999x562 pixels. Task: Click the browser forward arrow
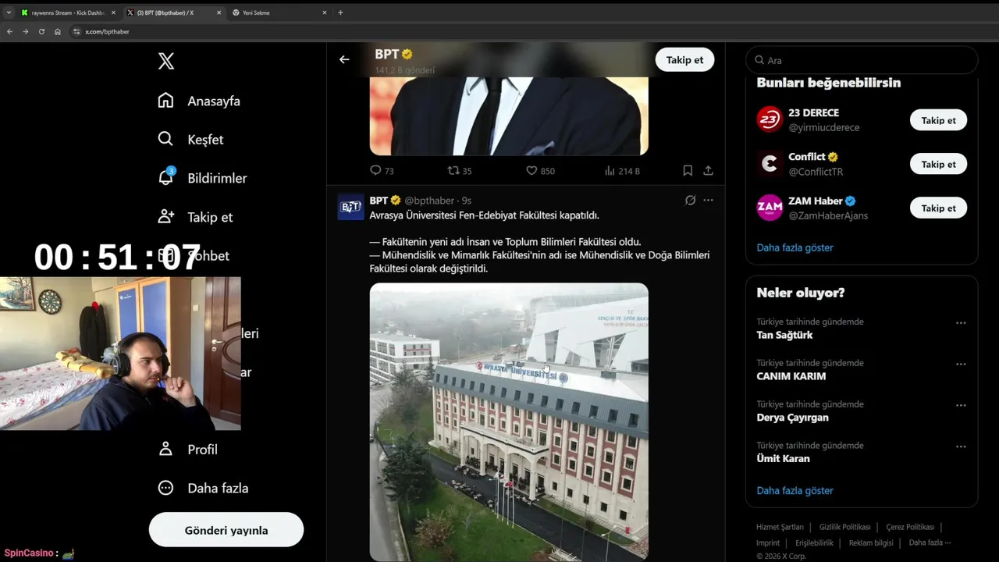(x=25, y=31)
